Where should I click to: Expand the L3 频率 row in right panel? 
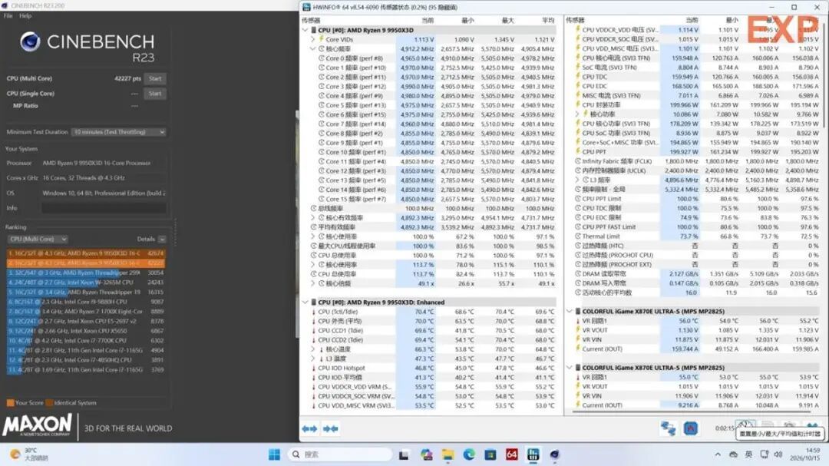[576, 180]
